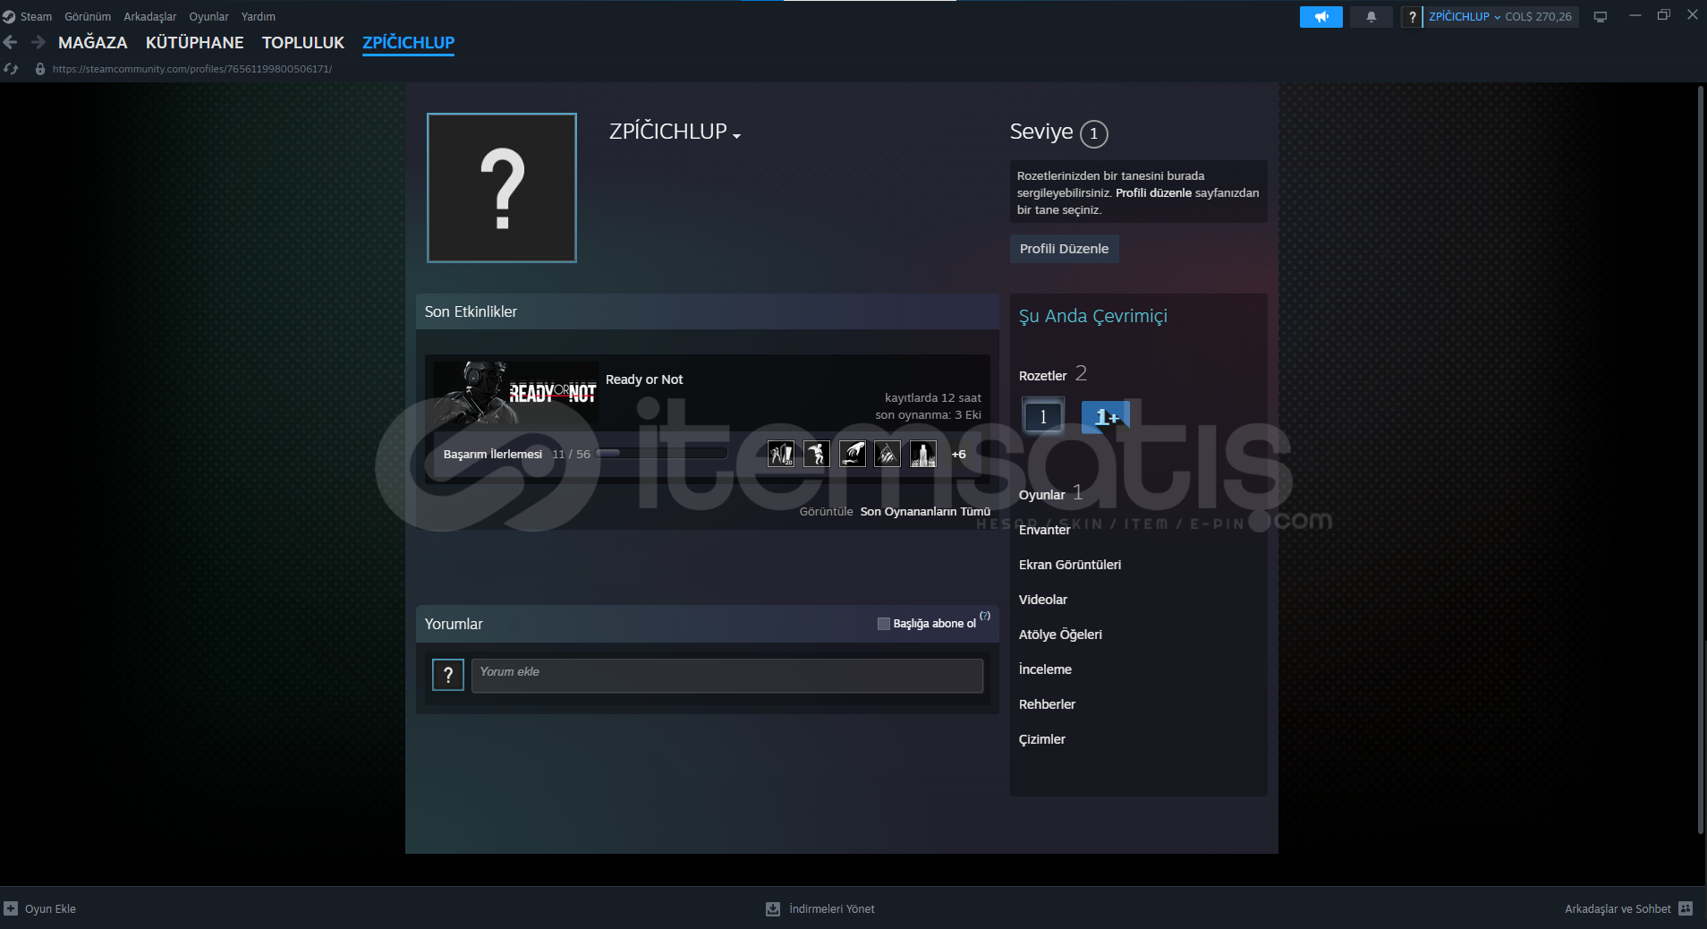Open the Çizimler link
Image resolution: width=1707 pixels, height=929 pixels.
click(1042, 739)
